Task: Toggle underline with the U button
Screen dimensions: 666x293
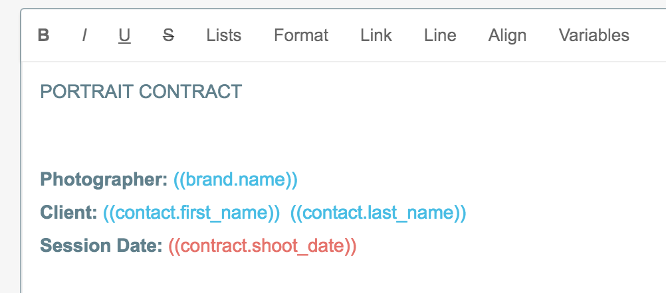Action: [x=124, y=35]
